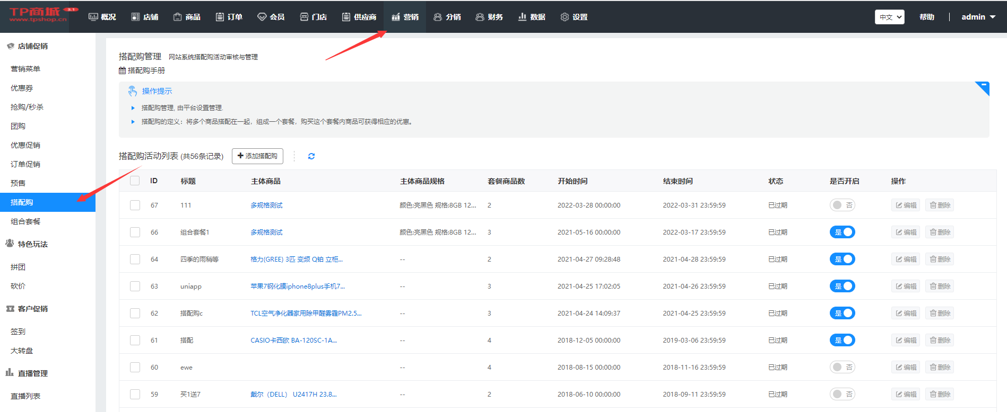Click 编辑 button for row ID 63
This screenshot has height=412, width=1007.
[x=906, y=286]
